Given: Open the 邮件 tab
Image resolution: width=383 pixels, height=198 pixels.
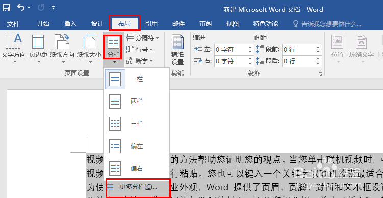Looking at the screenshot, I should tap(178, 23).
